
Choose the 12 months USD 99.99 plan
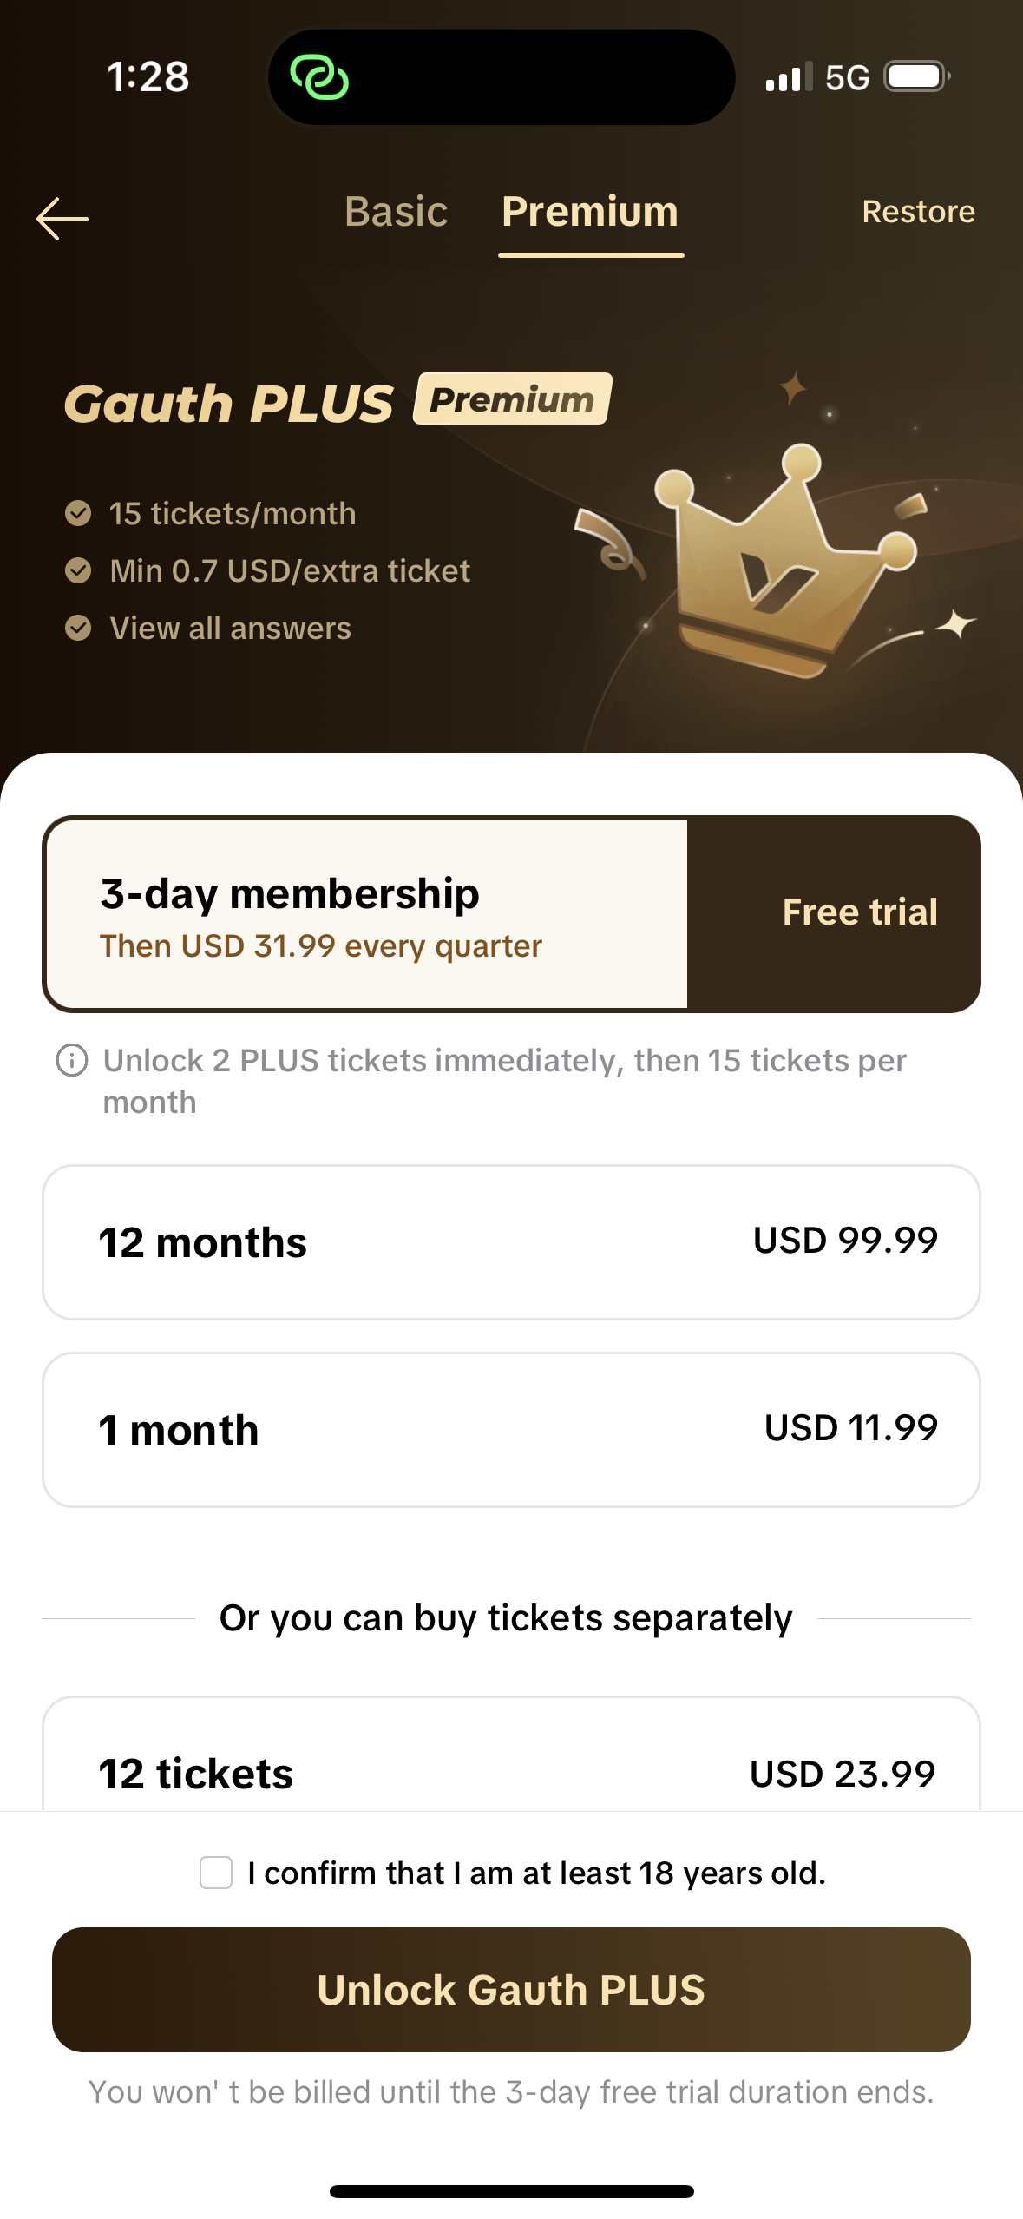pos(511,1241)
